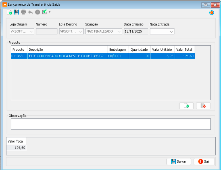
Task: Sort by the Descrição column header
Action: click(67, 50)
